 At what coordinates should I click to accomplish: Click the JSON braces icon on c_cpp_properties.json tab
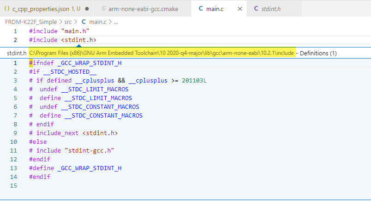tap(7, 8)
